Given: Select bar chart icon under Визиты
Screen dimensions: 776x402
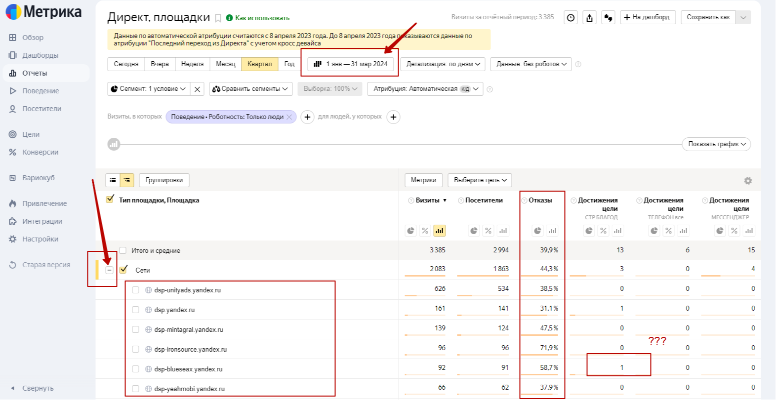Looking at the screenshot, I should click(439, 231).
